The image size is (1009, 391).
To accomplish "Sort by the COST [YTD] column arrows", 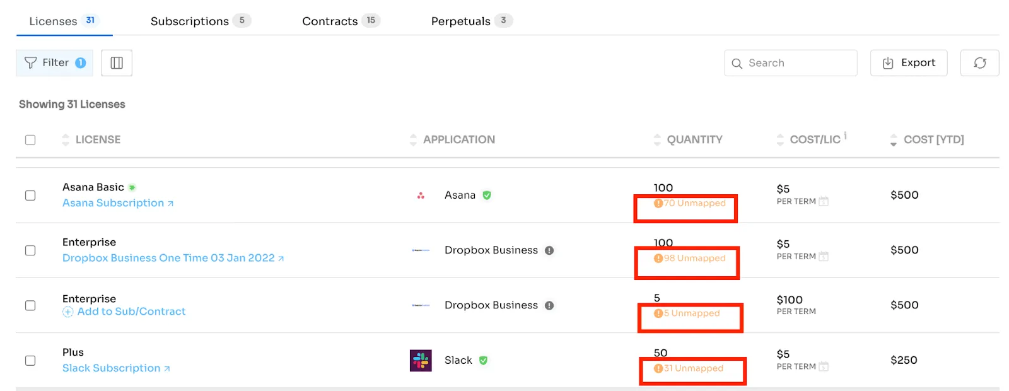I will 894,140.
